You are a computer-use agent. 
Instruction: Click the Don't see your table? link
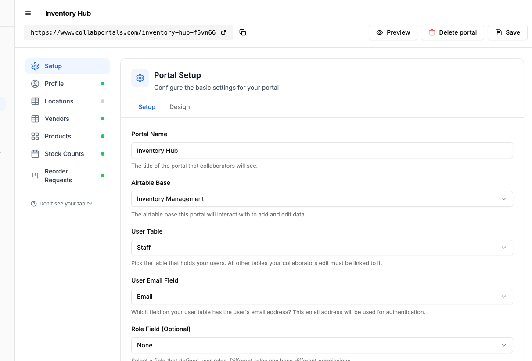(x=61, y=204)
